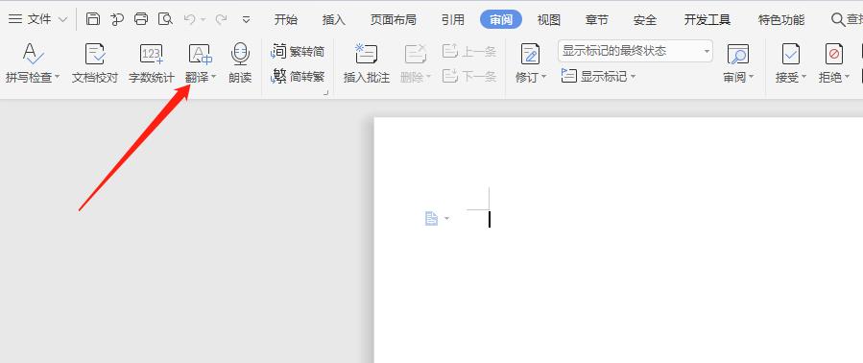Click the 拼写检查 spell check icon
Screen dimensions: 863x363
click(33, 55)
